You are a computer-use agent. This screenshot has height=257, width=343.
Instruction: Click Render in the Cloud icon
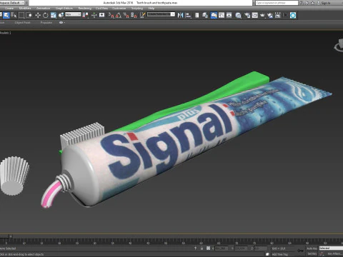(270, 16)
